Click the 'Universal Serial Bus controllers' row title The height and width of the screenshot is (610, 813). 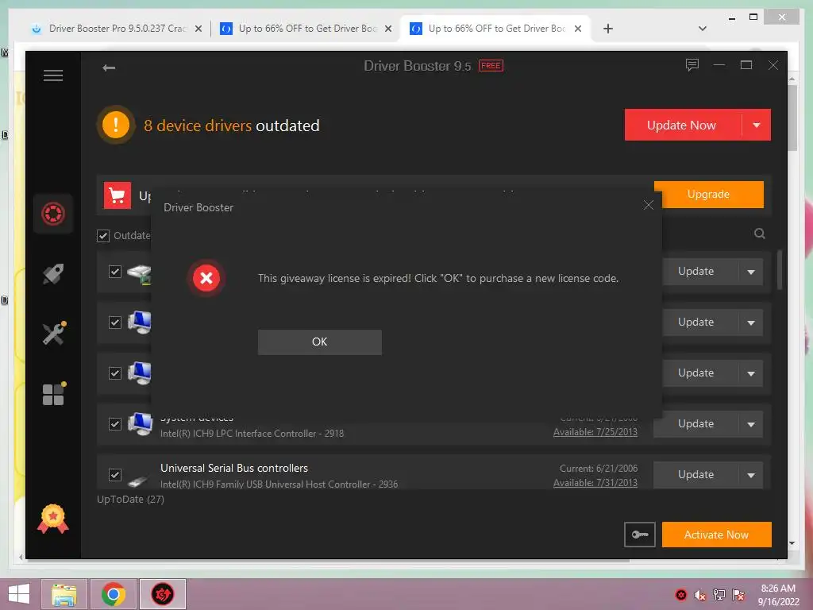click(234, 469)
